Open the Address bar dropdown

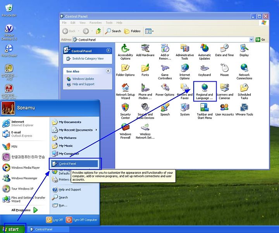(251, 39)
